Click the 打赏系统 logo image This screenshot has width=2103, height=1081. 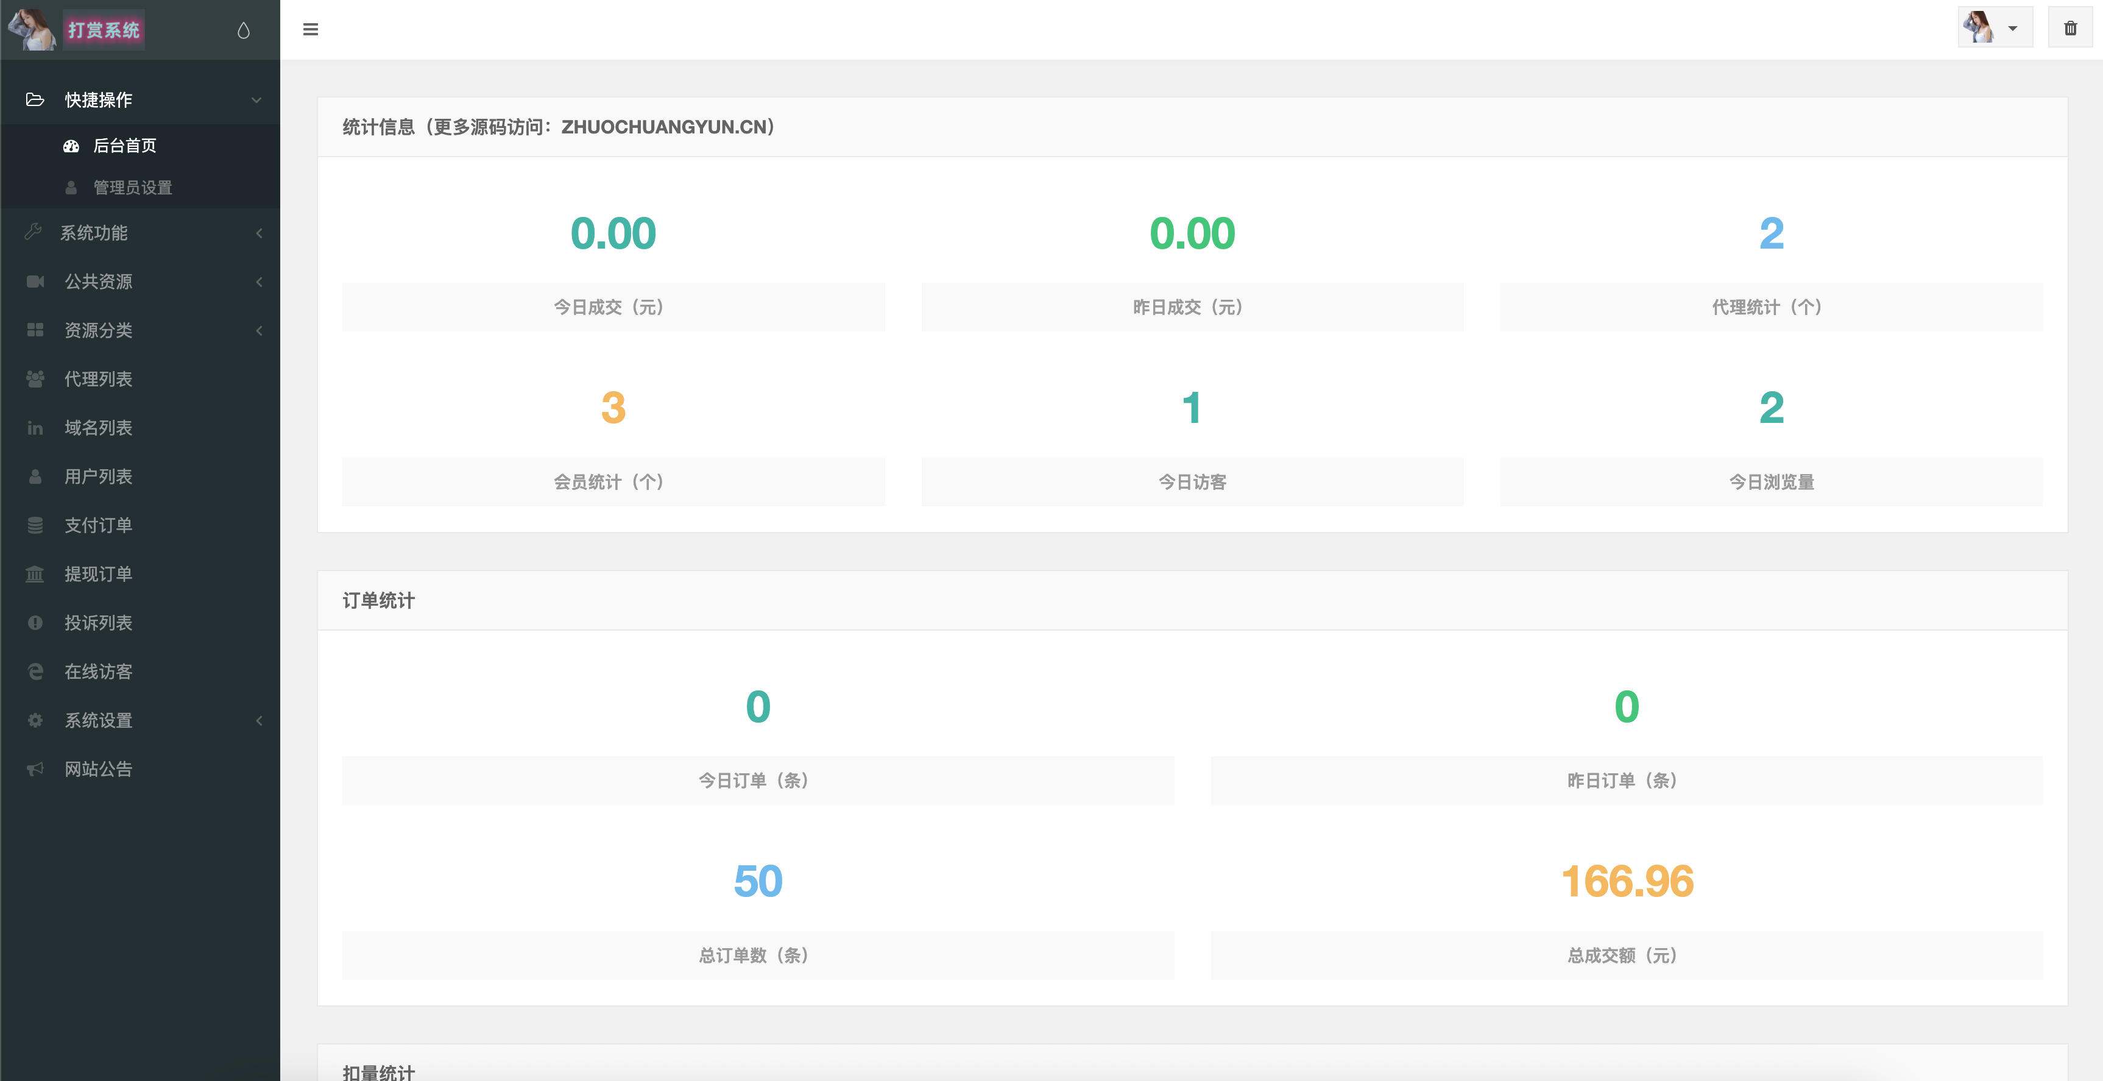pos(103,30)
